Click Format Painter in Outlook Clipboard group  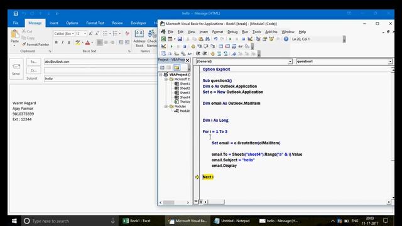(35, 45)
